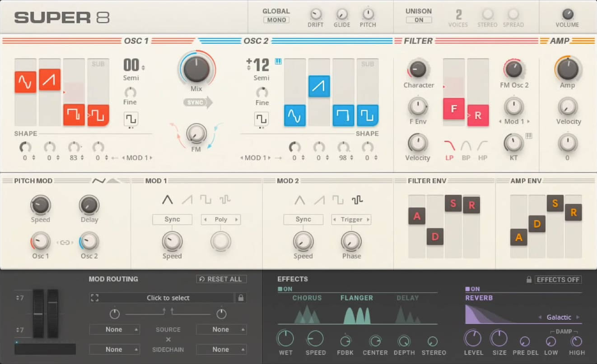Click OSC 1 sine wave block
Screen dimensions: 597x364
coord(25,82)
